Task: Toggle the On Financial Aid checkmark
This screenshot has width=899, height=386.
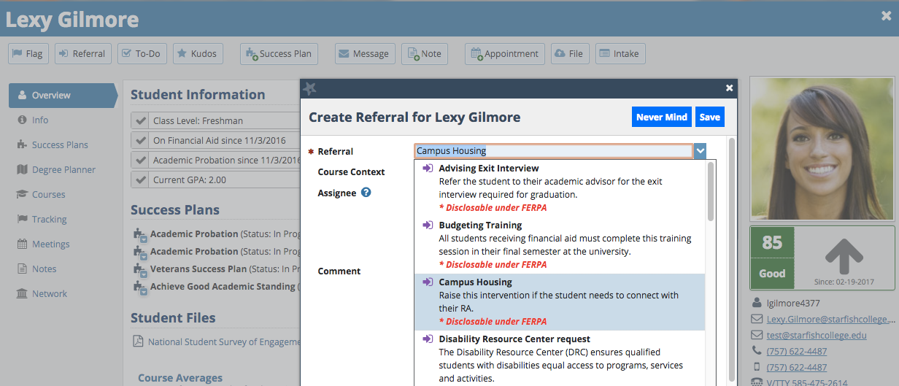Action: pyautogui.click(x=141, y=140)
